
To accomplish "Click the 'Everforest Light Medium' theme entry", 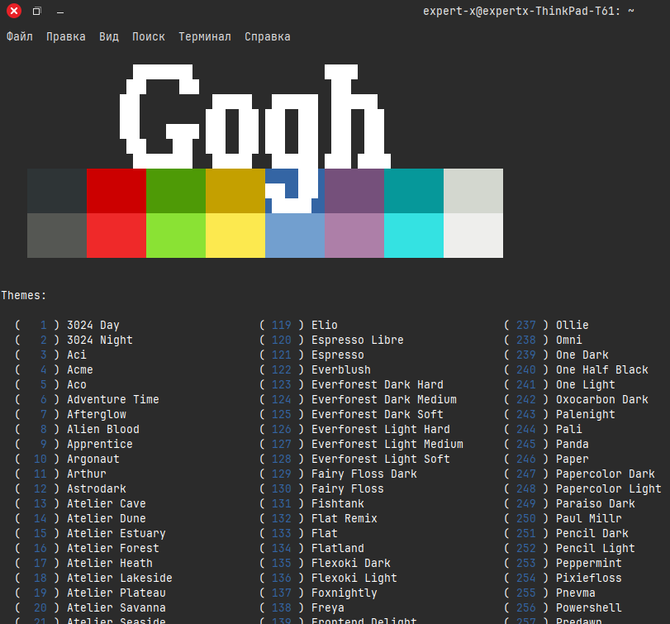I will tap(387, 444).
